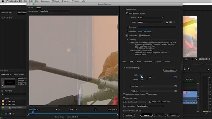Click the Set In Point icon under preview
This screenshot has height=119, width=212.
click(x=56, y=109)
